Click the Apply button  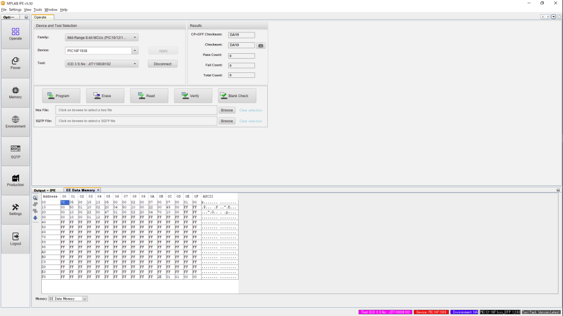163,51
